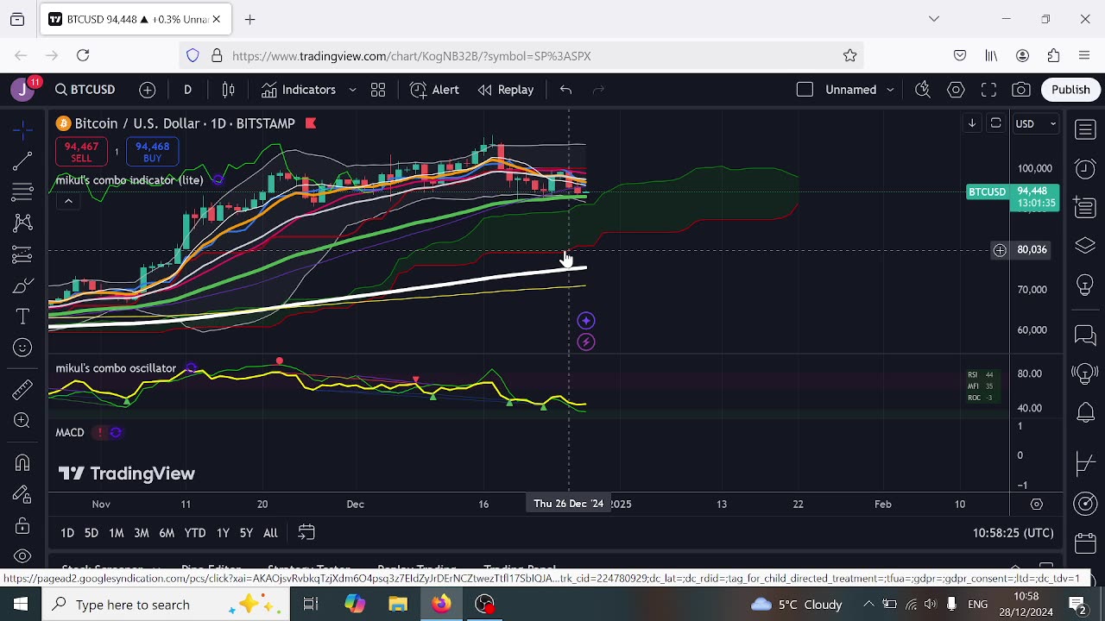Image resolution: width=1105 pixels, height=621 pixels.
Task: Toggle lock all drawing tools
Action: [23, 525]
